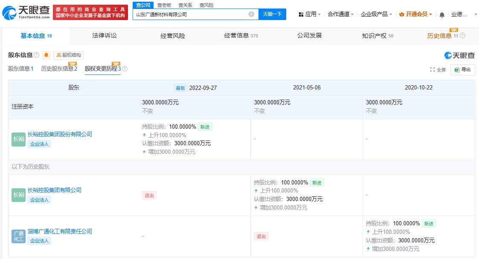This screenshot has width=479, height=259.
Task: Click the help question mark next to 股东信息
Action: click(35, 55)
